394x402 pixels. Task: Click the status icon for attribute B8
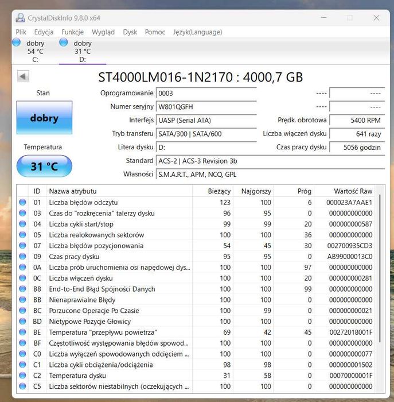pos(22,289)
